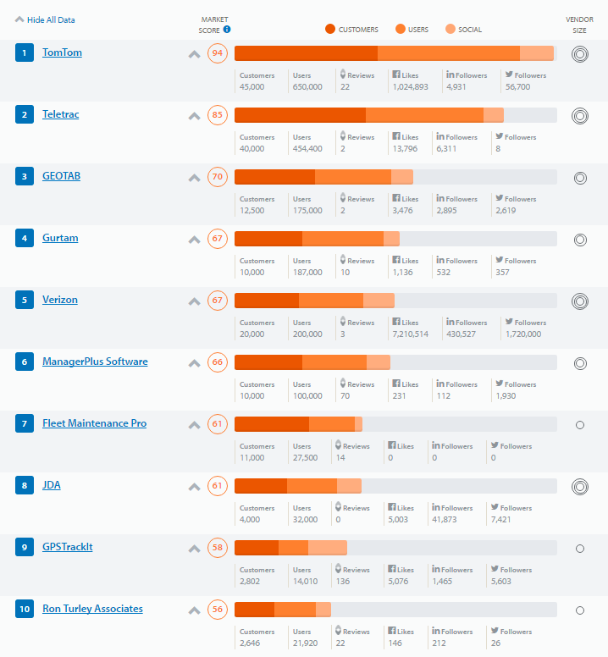The height and width of the screenshot is (657, 608).
Task: Click the Market Score info icon
Action: pyautogui.click(x=227, y=29)
